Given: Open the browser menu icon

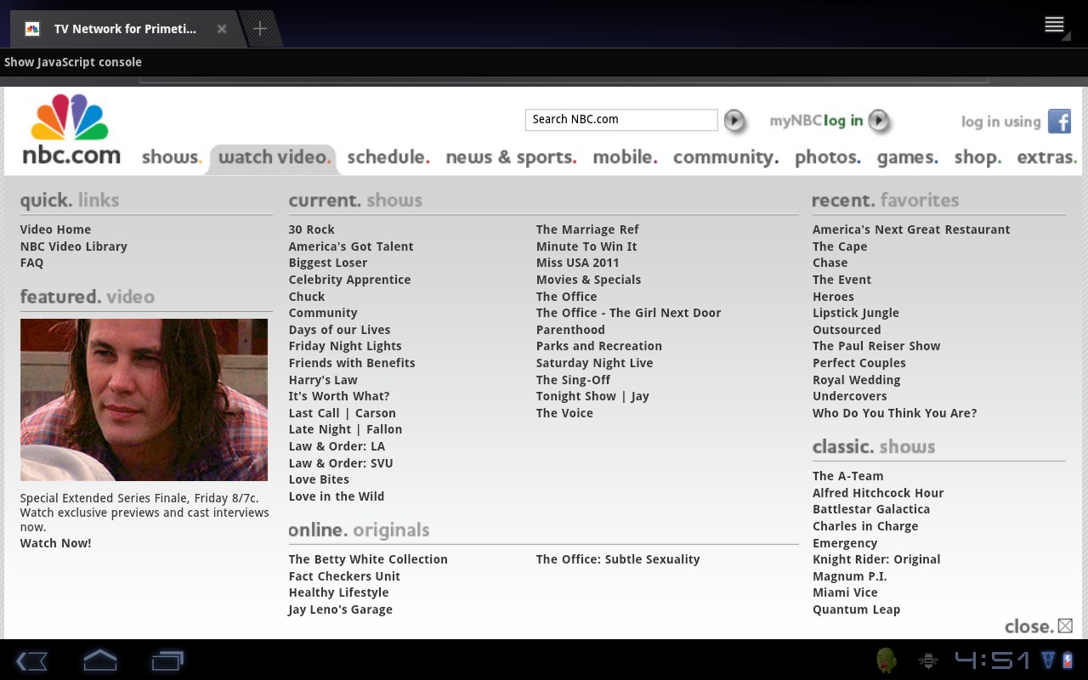Looking at the screenshot, I should coord(1055,25).
